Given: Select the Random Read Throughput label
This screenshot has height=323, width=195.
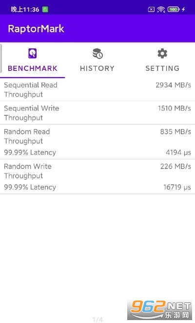Looking at the screenshot, I should (x=27, y=136).
